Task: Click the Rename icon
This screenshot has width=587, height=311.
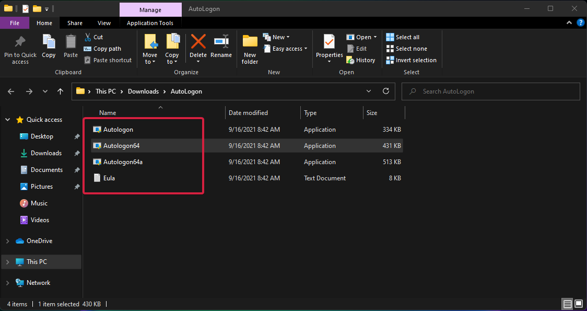Action: pyautogui.click(x=221, y=41)
